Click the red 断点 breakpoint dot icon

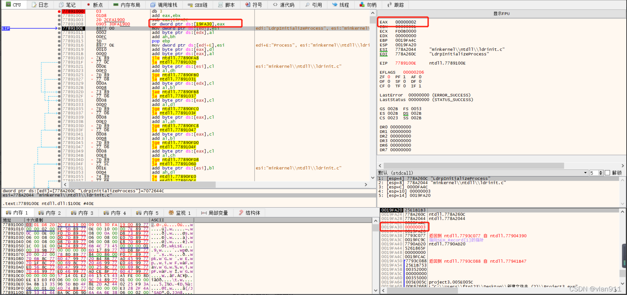89,5
